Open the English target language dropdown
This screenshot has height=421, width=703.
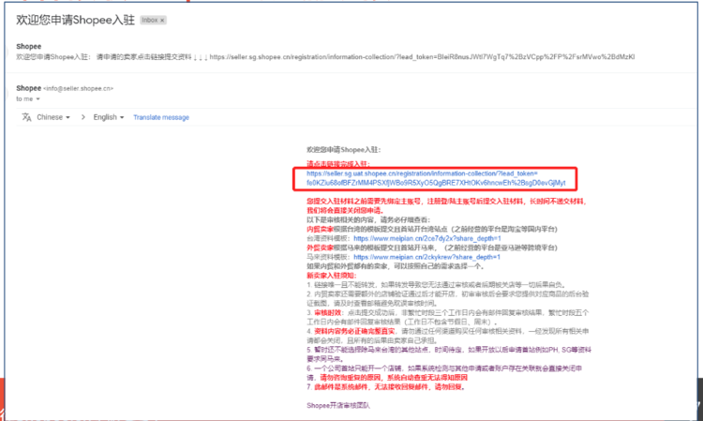pyautogui.click(x=109, y=117)
